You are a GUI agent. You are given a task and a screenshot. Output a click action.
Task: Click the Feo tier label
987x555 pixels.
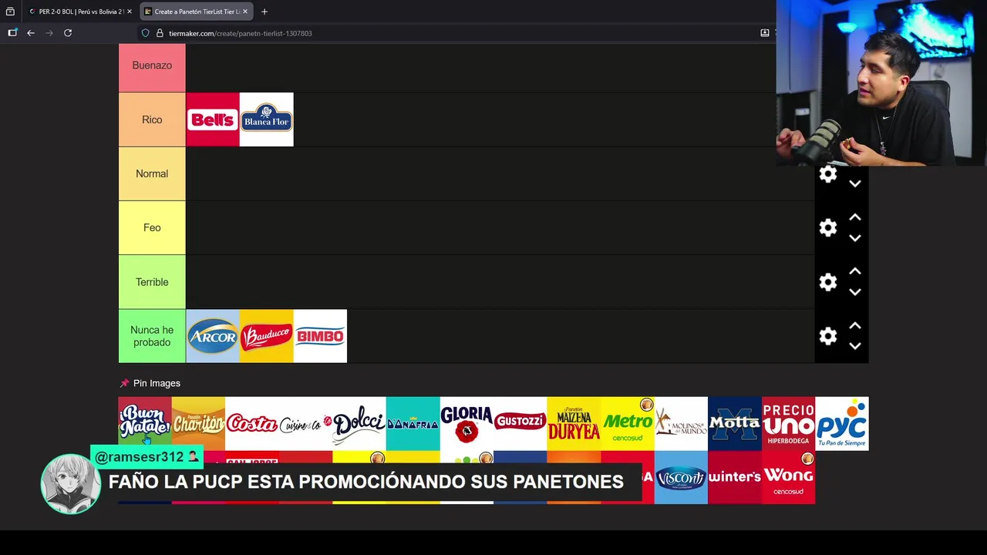152,227
